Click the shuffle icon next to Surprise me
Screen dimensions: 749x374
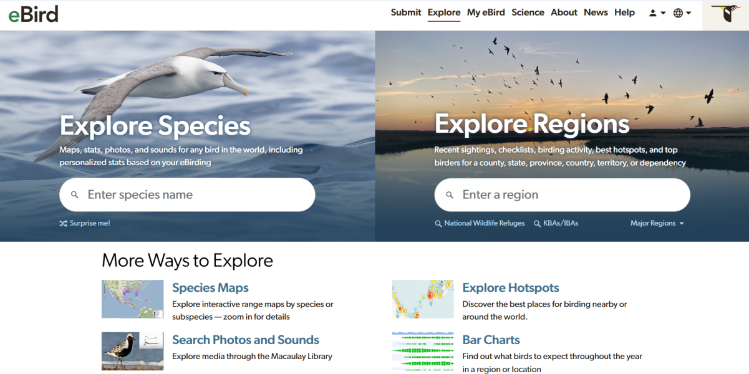[x=63, y=223]
